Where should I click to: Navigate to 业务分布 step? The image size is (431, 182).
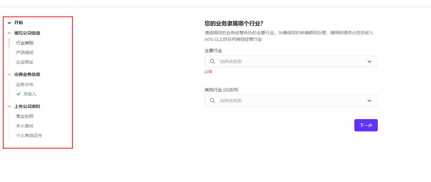[25, 85]
